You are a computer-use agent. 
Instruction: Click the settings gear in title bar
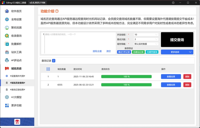(x=173, y=3)
